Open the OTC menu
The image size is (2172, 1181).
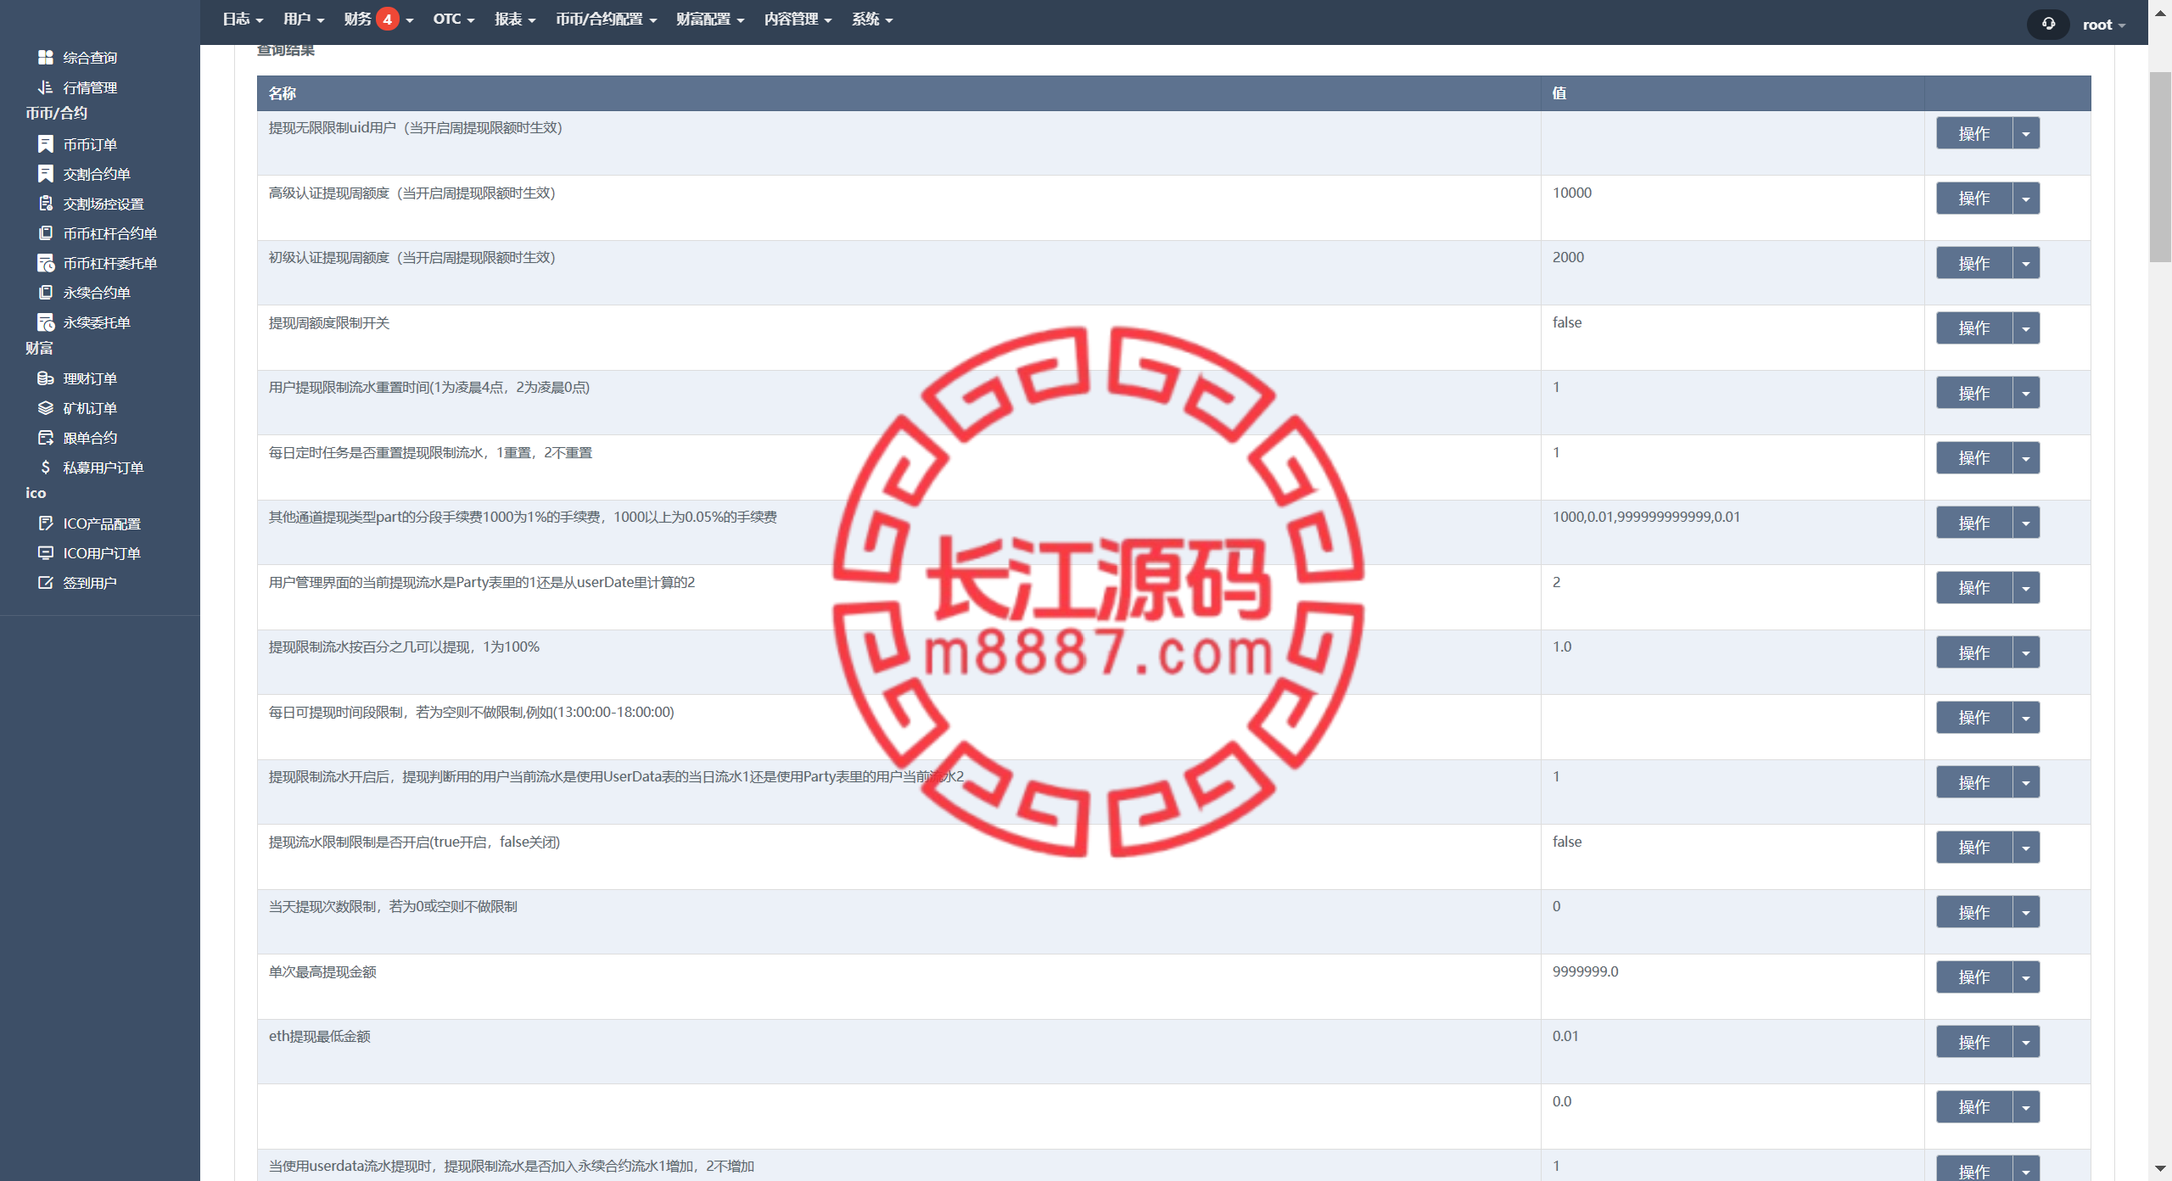(x=454, y=19)
